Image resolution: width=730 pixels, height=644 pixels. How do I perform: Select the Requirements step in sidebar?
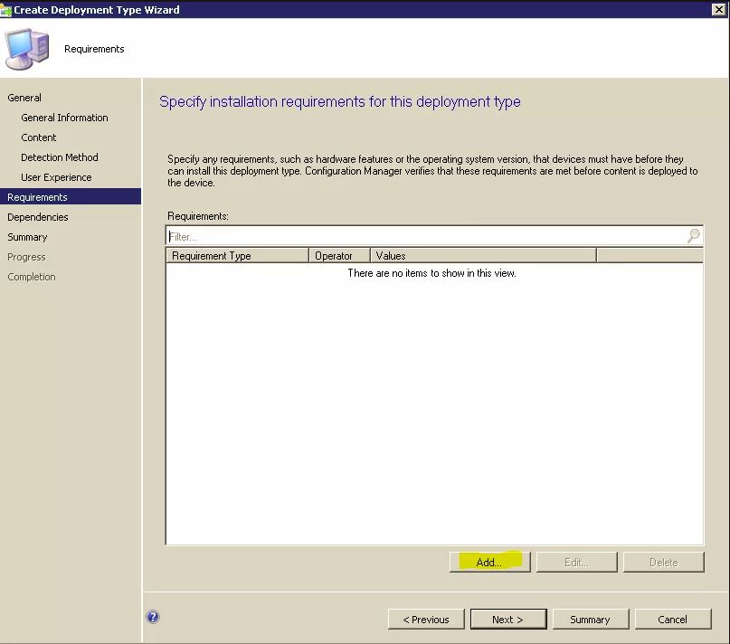(71, 196)
